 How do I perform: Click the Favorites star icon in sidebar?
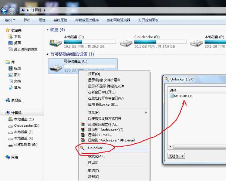pos(7,30)
